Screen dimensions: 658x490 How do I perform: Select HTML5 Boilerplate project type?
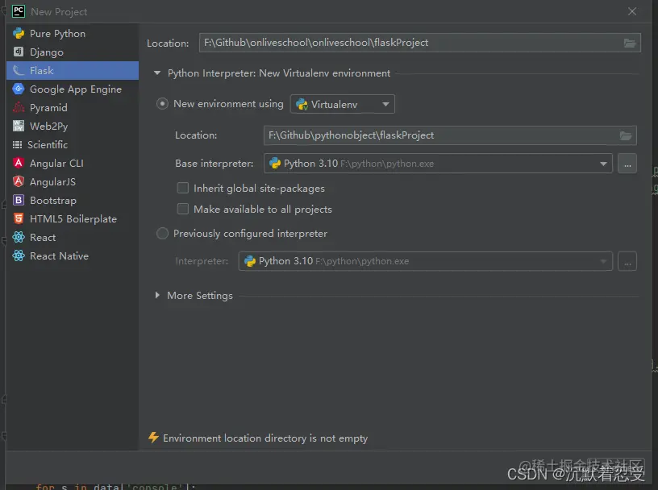(x=73, y=218)
